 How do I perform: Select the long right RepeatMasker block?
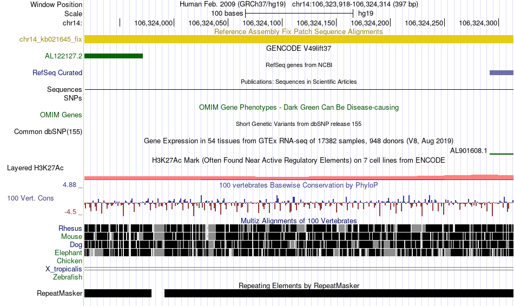tap(339, 293)
